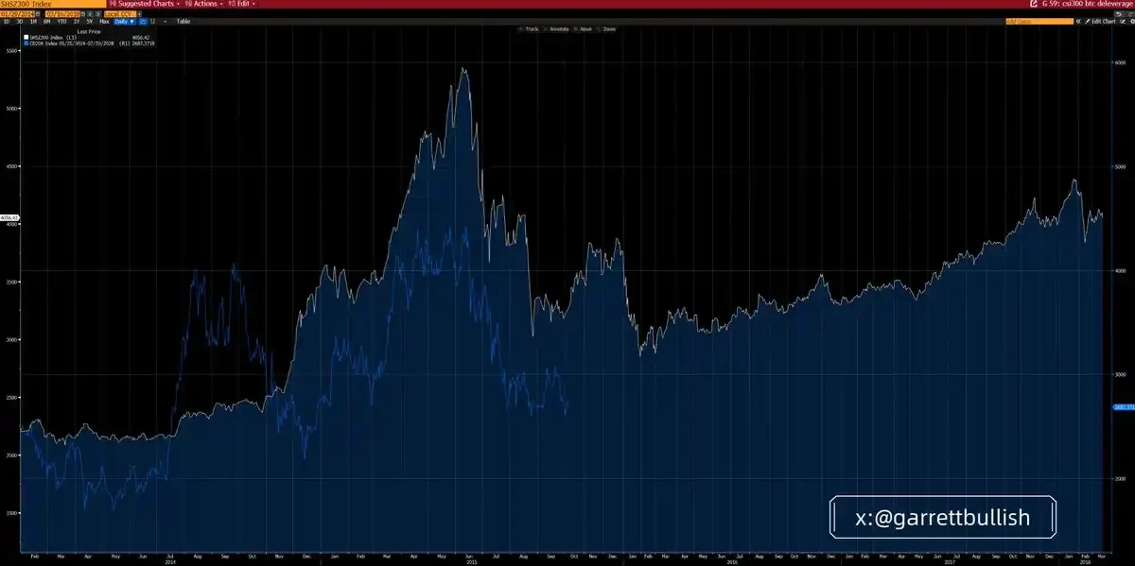Image resolution: width=1135 pixels, height=566 pixels.
Task: Click the settings gear icon beside Edit Chart
Action: [1132, 21]
